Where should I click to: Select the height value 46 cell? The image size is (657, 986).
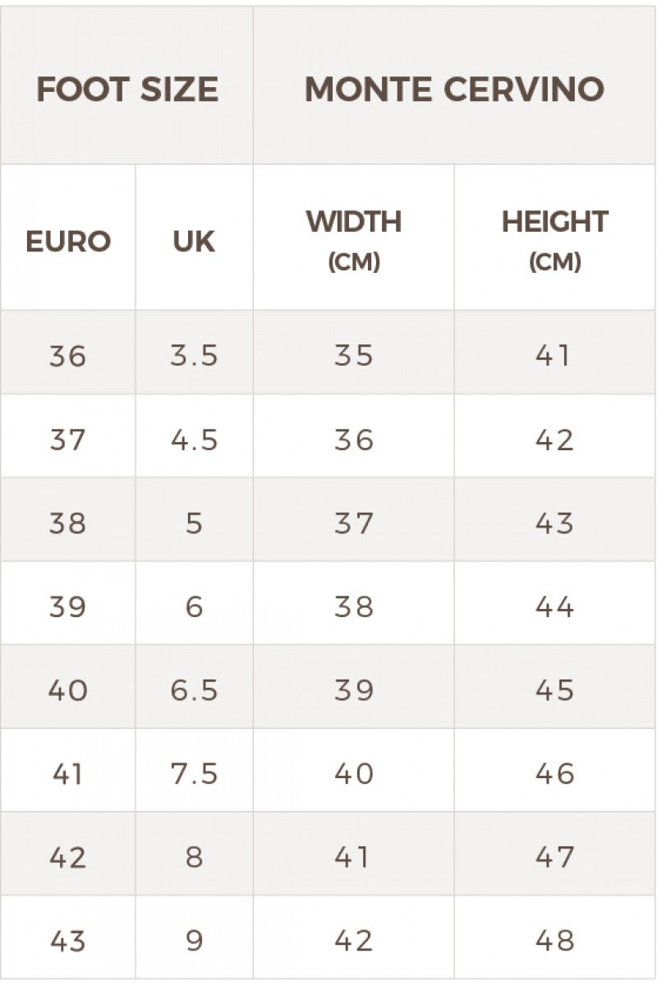554,773
